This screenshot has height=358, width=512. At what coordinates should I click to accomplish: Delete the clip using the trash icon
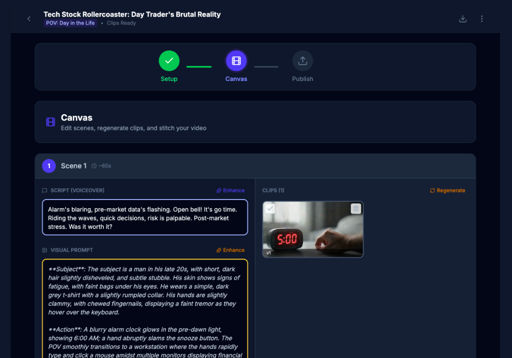pos(355,208)
